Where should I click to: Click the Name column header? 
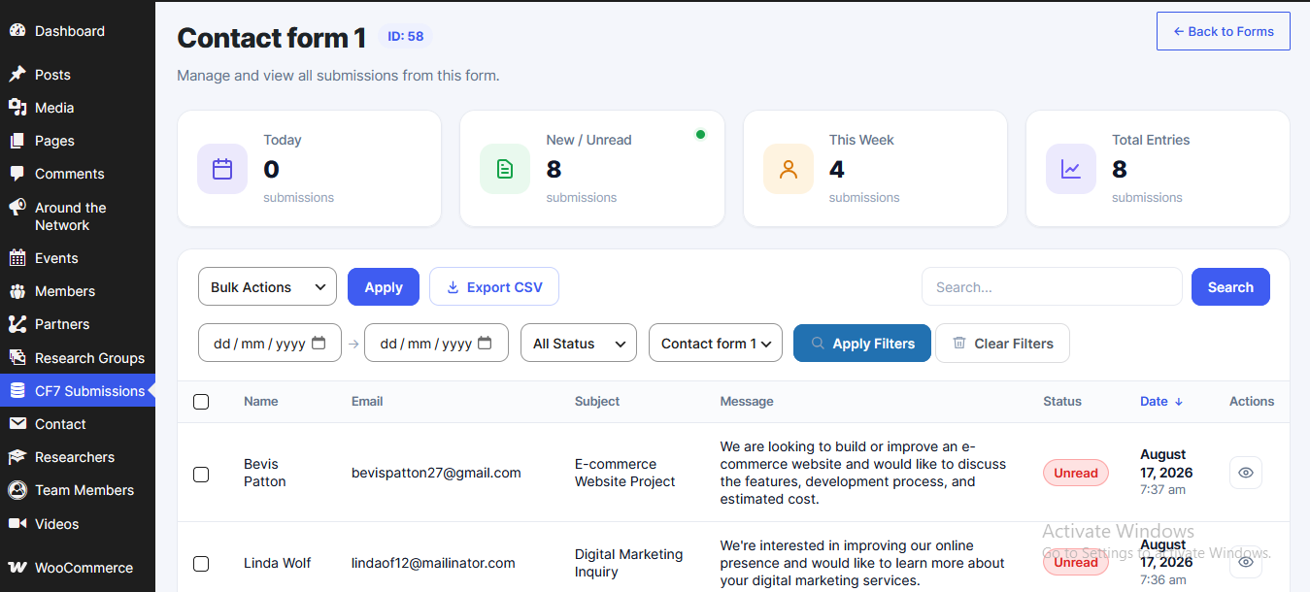261,401
